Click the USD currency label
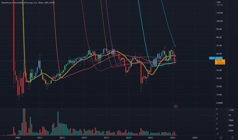This screenshot has width=238, height=140. click(x=218, y=2)
